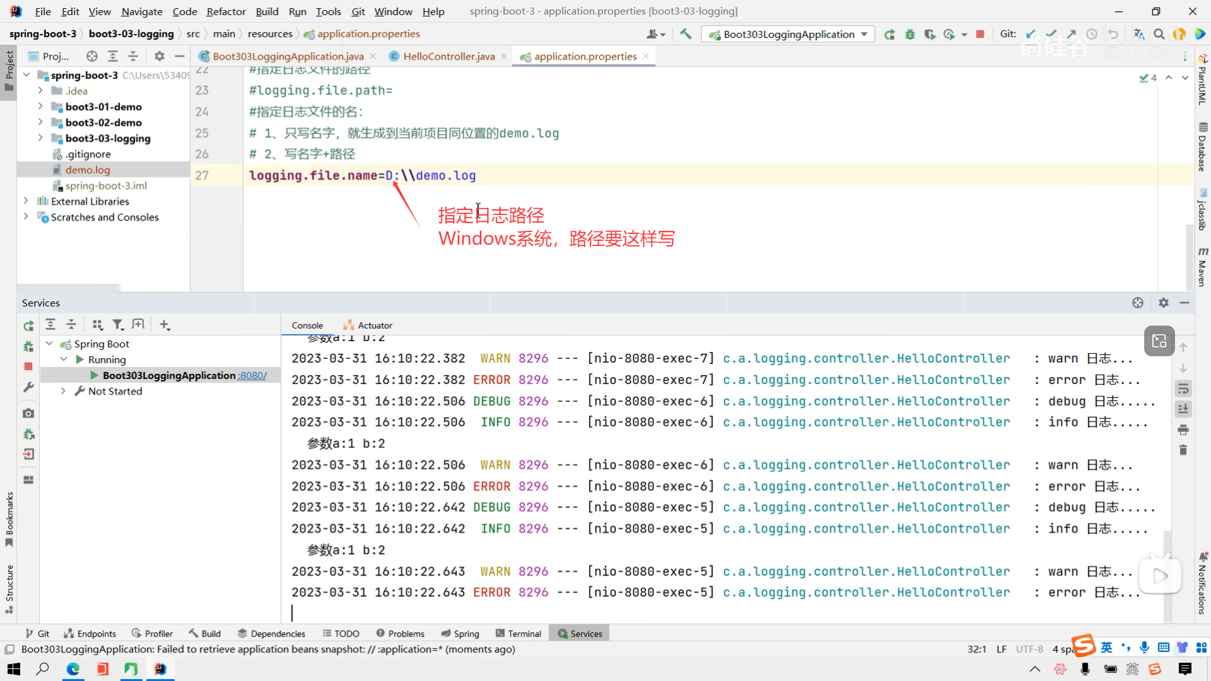Viewport: 1211px width, 681px height.
Task: Click the Git Update Project arrow icon
Action: click(x=1031, y=34)
